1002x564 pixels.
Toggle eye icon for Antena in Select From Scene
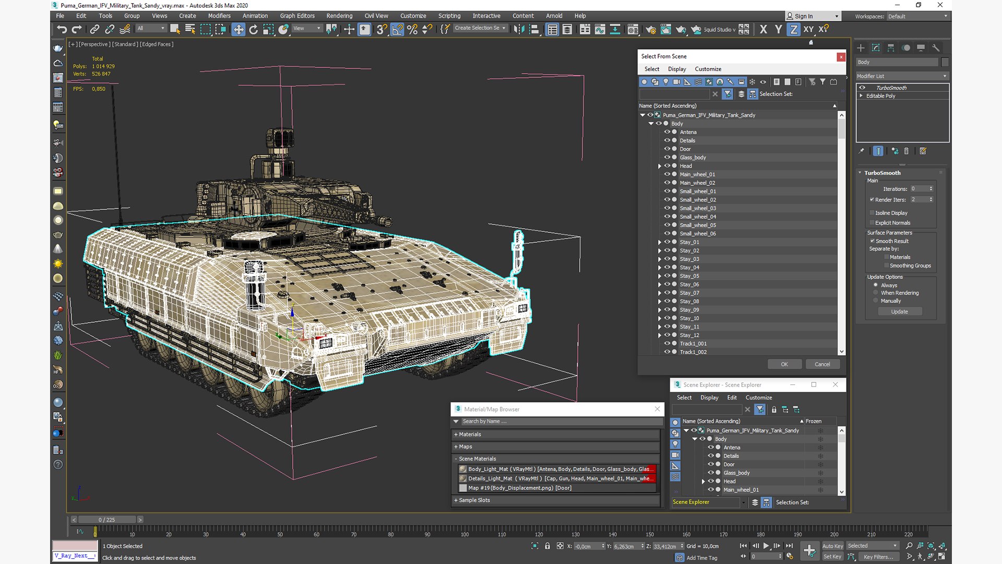pos(667,132)
